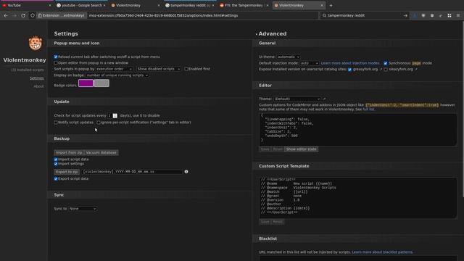Click the grid-shaped extensions toolbar icon

pyautogui.click(x=449, y=15)
